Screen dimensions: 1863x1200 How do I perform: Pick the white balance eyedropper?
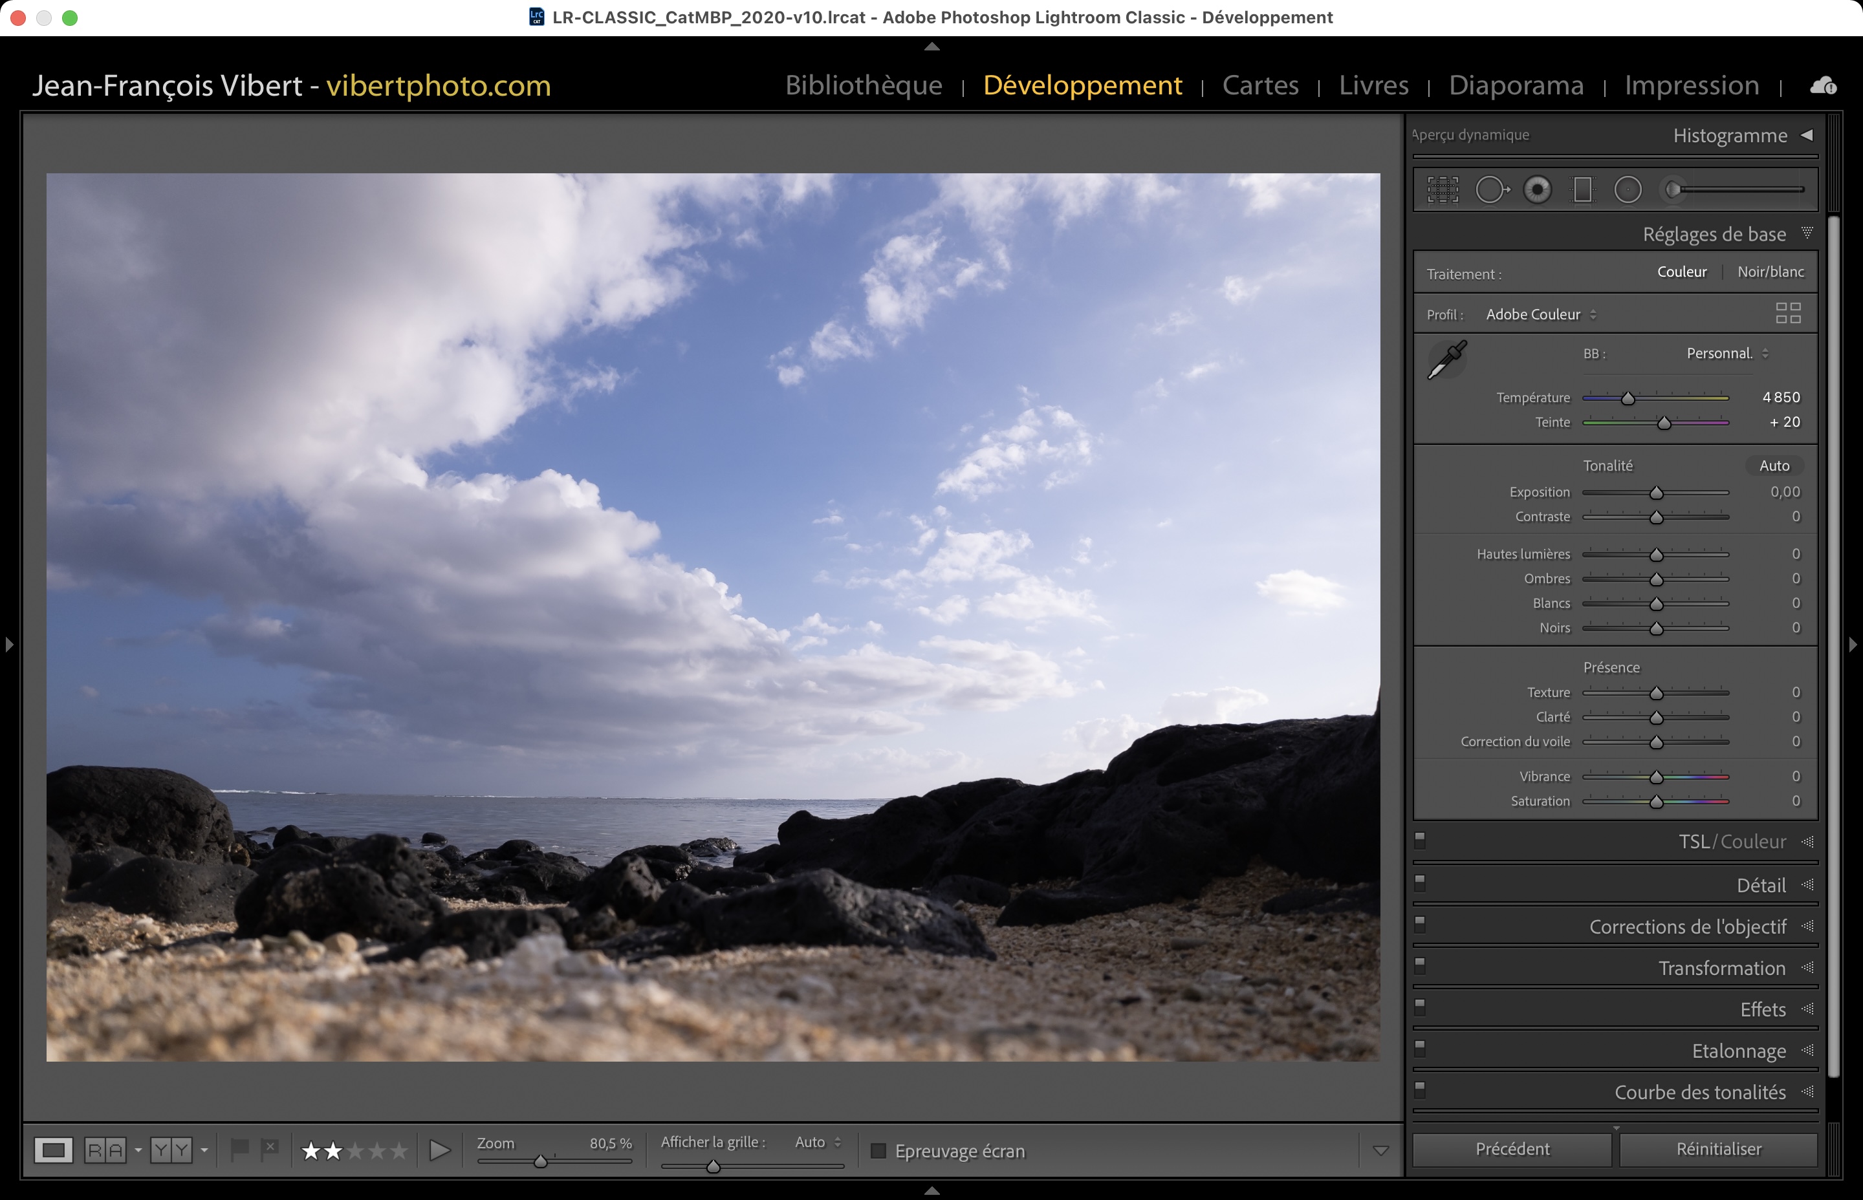click(x=1447, y=360)
